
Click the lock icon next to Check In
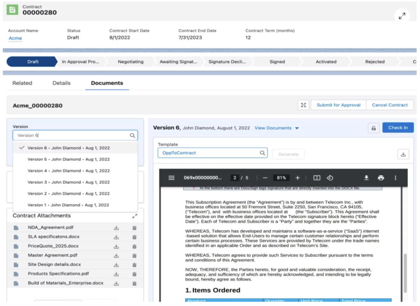[373, 127]
